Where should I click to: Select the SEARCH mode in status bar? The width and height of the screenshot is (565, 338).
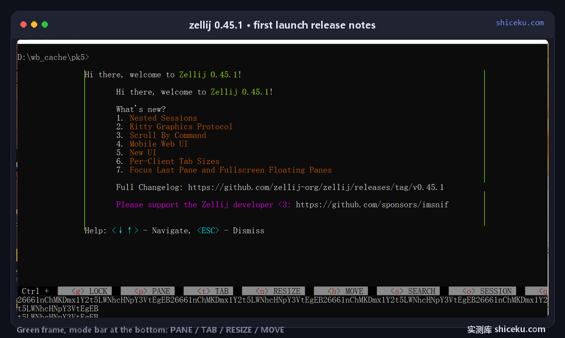tap(408, 291)
